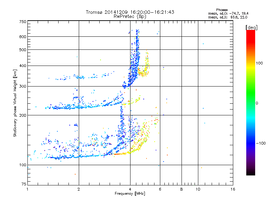Click the x-axis label '4'

(x=130, y=189)
